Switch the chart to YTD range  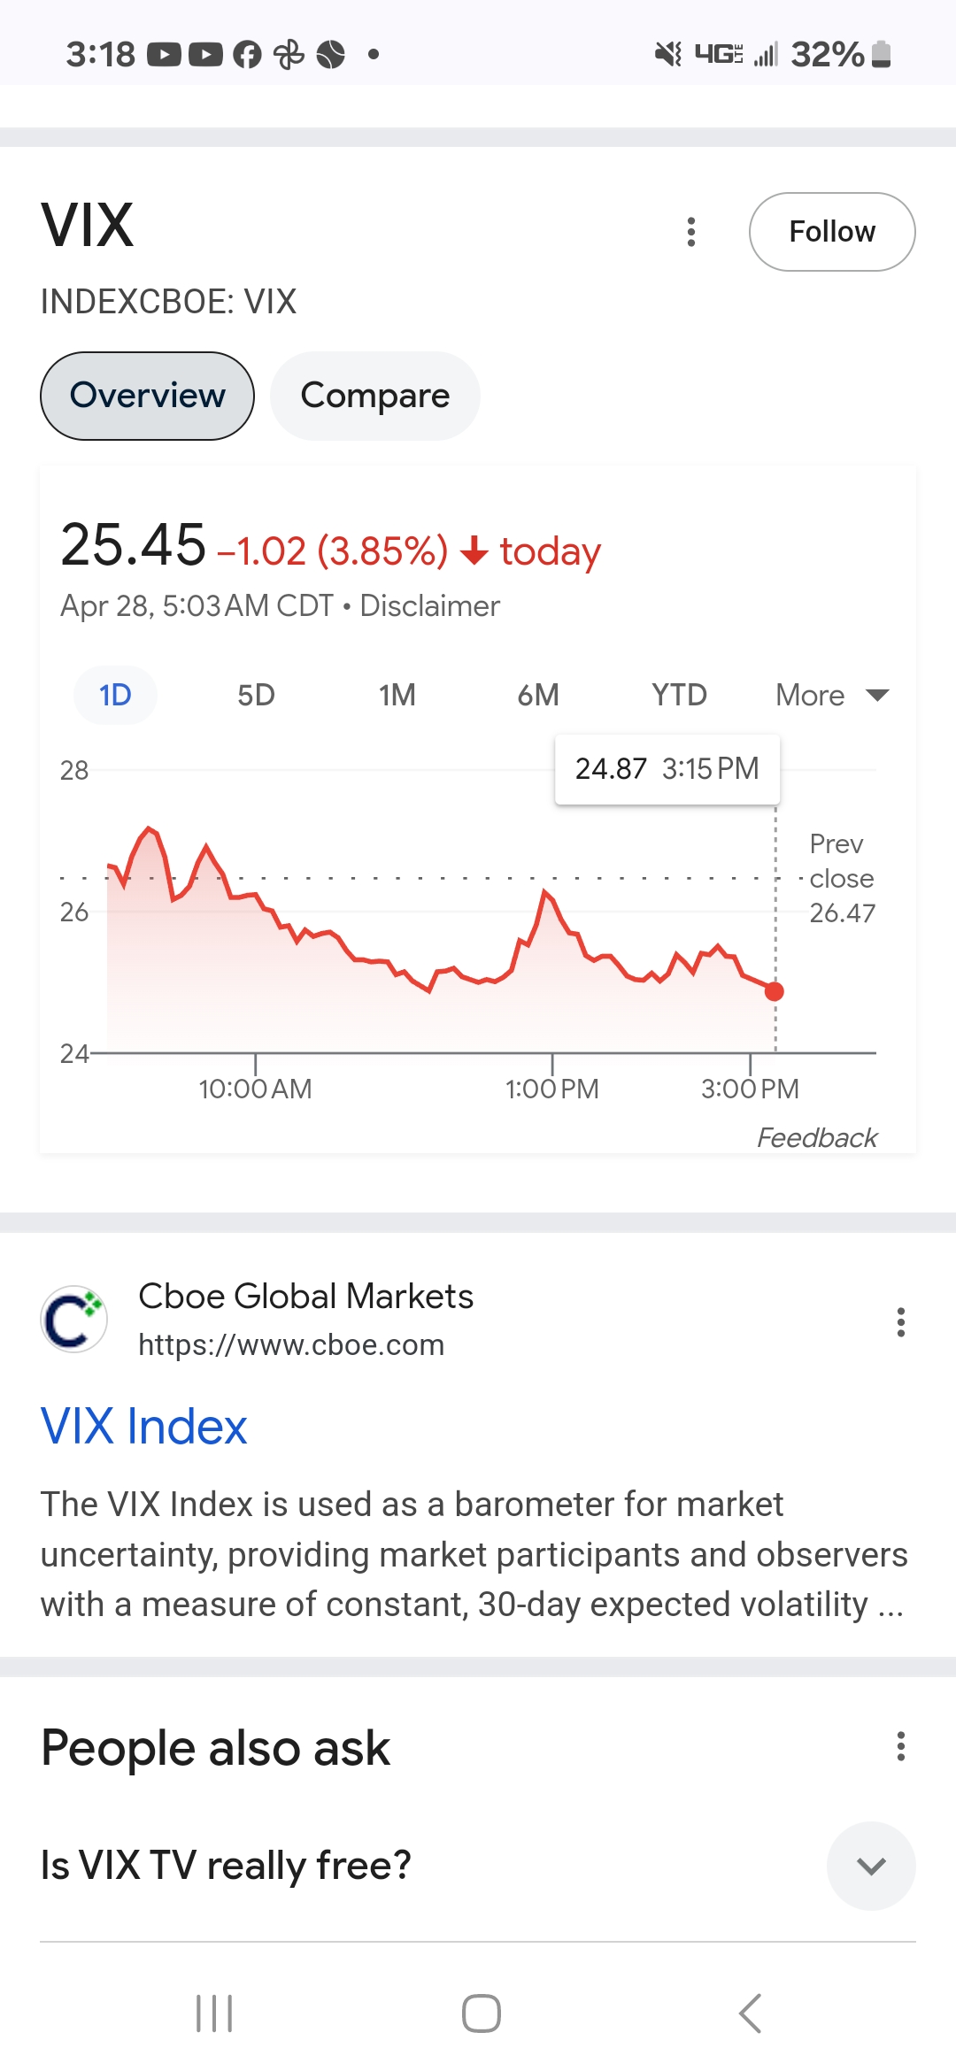679,695
